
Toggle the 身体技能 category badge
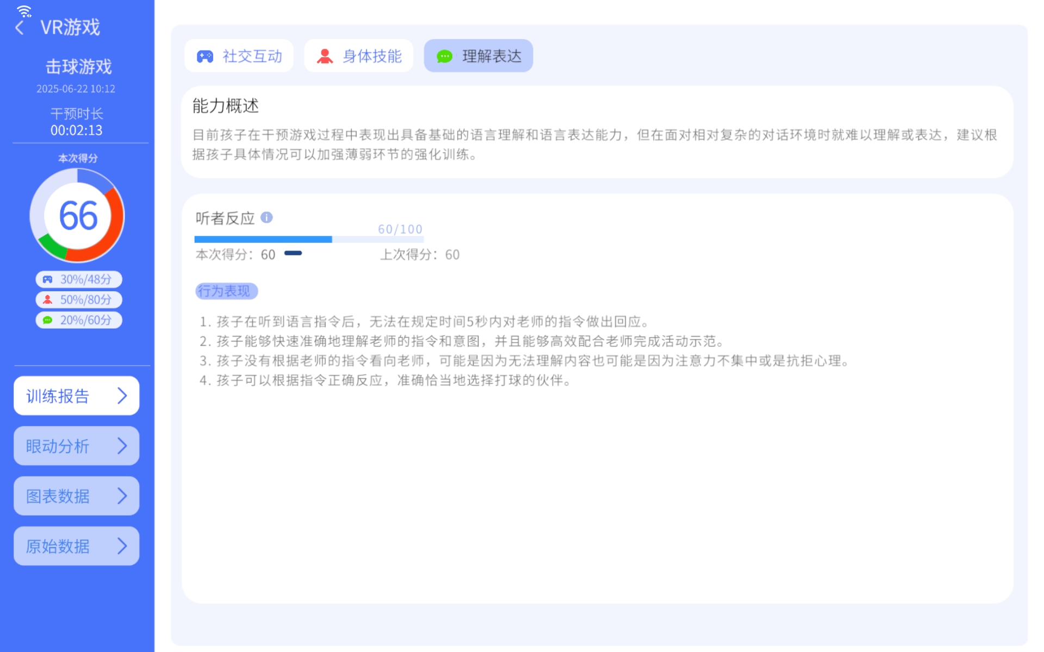[78, 299]
